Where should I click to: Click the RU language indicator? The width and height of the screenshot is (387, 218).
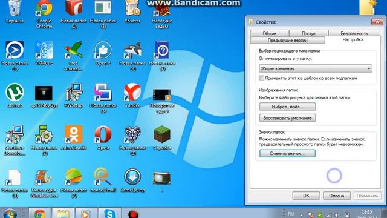coord(291,214)
